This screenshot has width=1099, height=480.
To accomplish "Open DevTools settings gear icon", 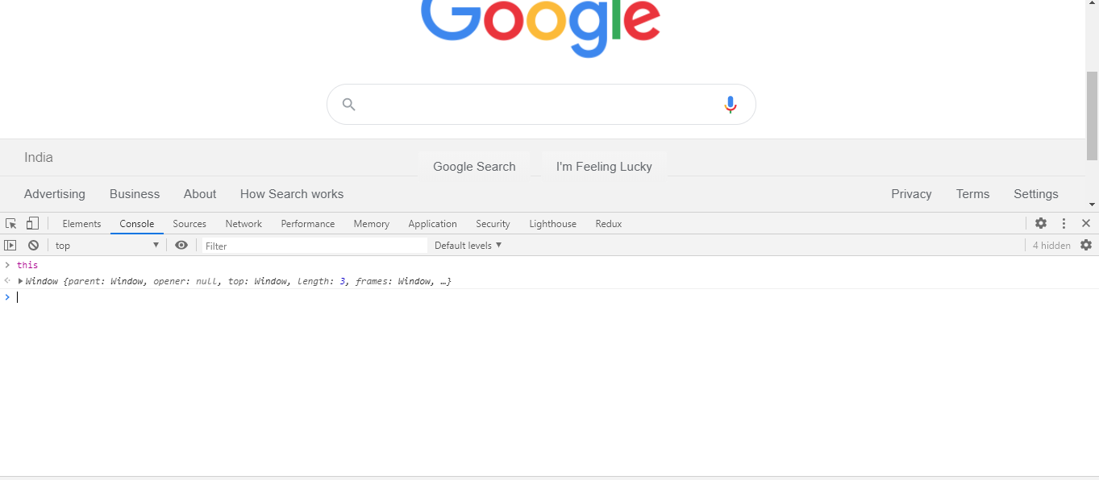I will pyautogui.click(x=1041, y=224).
